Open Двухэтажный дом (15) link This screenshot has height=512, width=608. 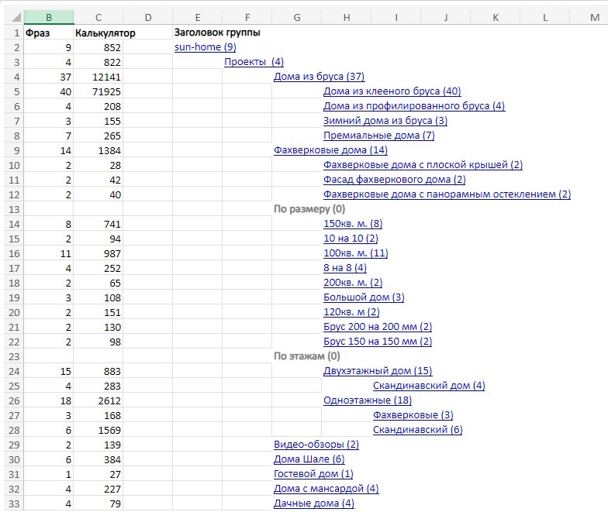378,371
